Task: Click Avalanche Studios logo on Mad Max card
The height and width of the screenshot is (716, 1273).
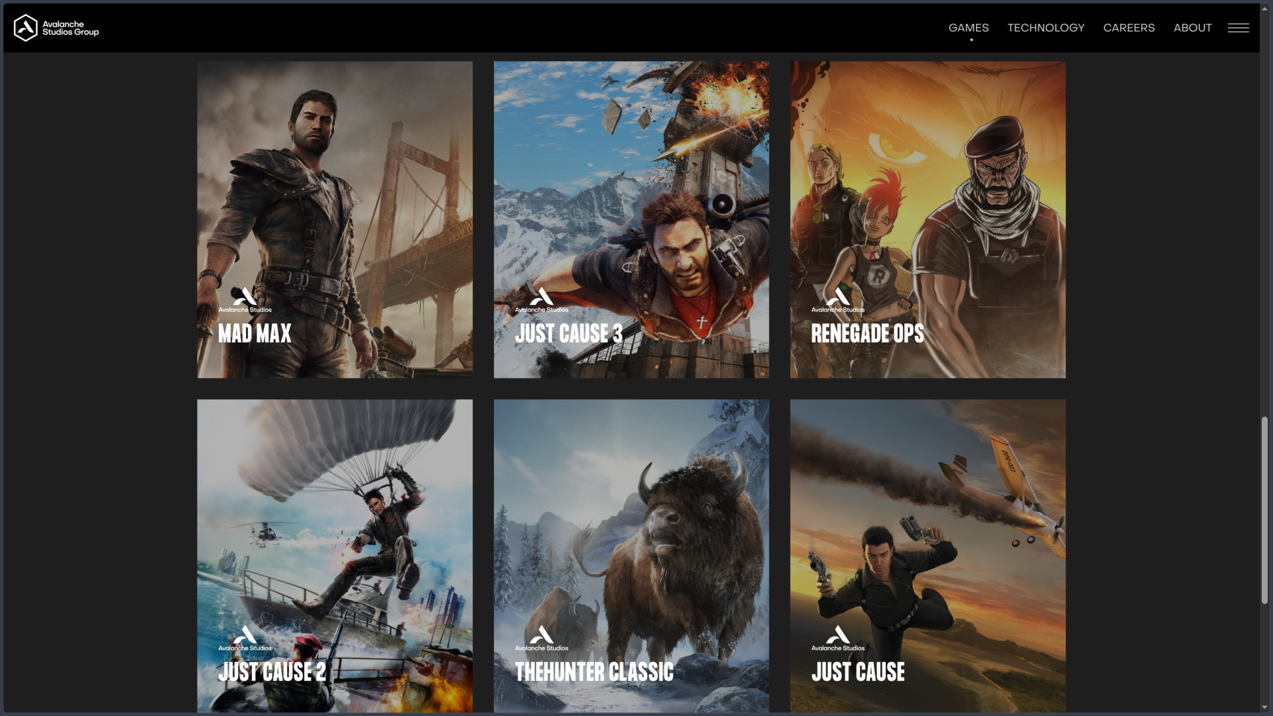Action: tap(245, 300)
